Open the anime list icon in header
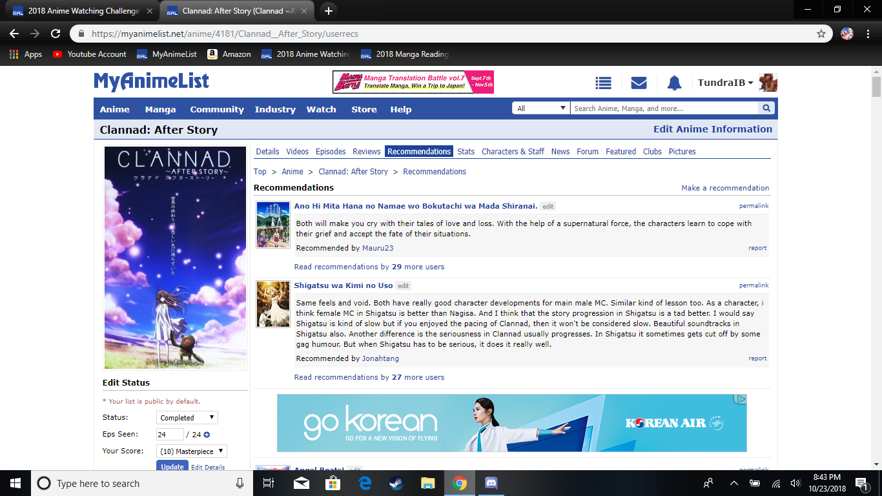Image resolution: width=882 pixels, height=496 pixels. tap(603, 83)
